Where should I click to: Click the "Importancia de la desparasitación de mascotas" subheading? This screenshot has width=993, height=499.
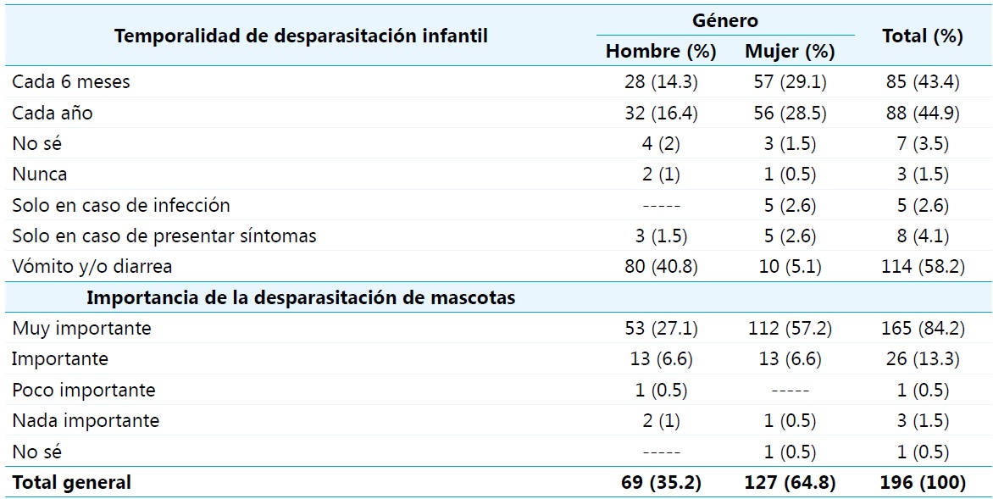tap(301, 297)
